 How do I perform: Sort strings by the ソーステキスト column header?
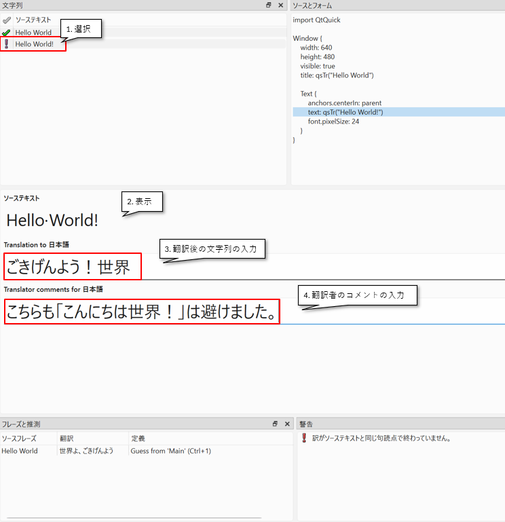pyautogui.click(x=33, y=20)
